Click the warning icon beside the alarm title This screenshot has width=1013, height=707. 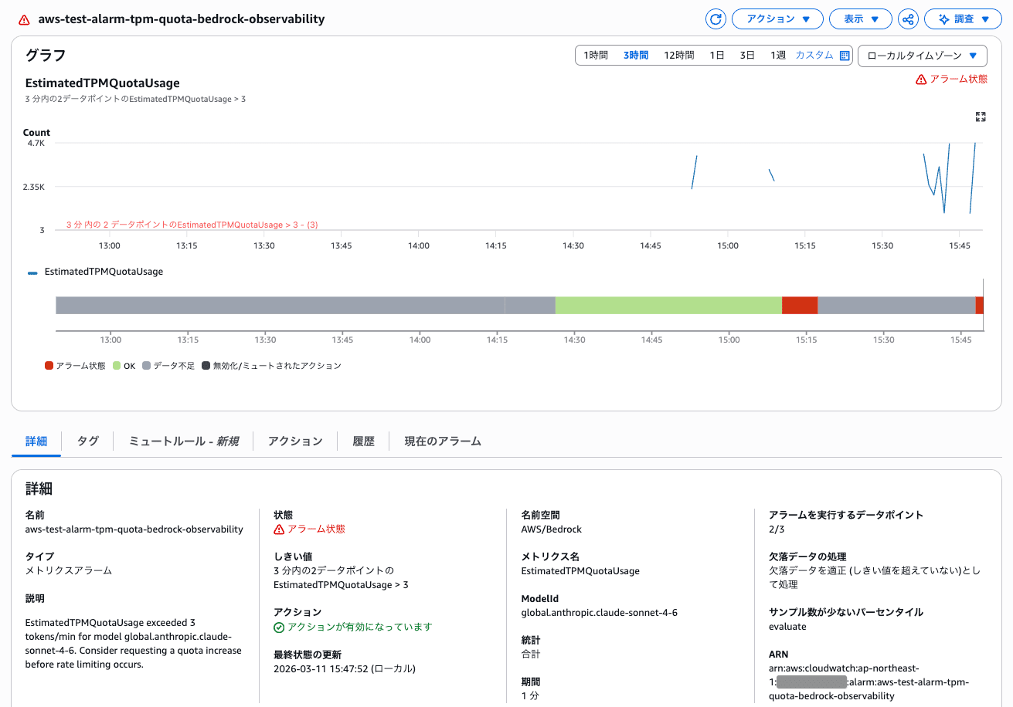click(22, 19)
